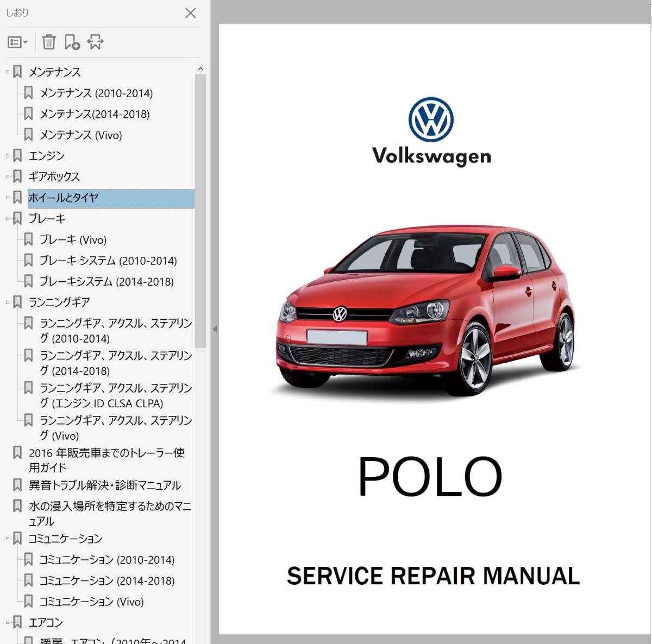Open bookmark メンテナンス (Vivo)
The image size is (652, 644).
click(81, 135)
